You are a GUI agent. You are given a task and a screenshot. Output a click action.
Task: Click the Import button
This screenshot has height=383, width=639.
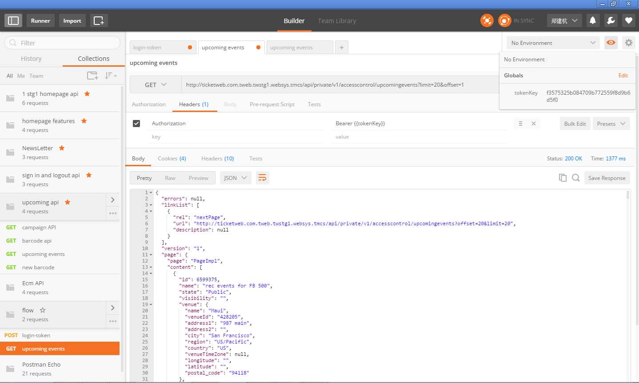(72, 20)
